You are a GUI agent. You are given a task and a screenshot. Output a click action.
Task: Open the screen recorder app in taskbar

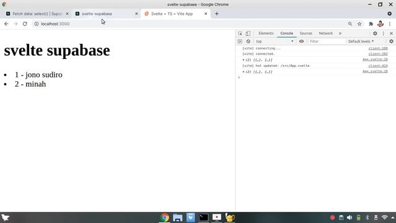coord(217,217)
